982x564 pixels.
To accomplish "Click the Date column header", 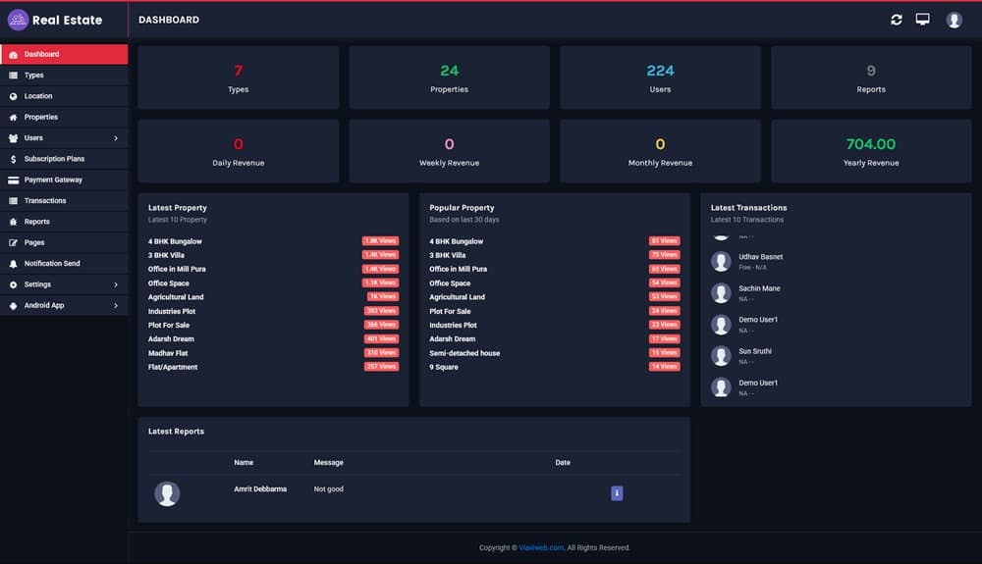I will pos(563,463).
